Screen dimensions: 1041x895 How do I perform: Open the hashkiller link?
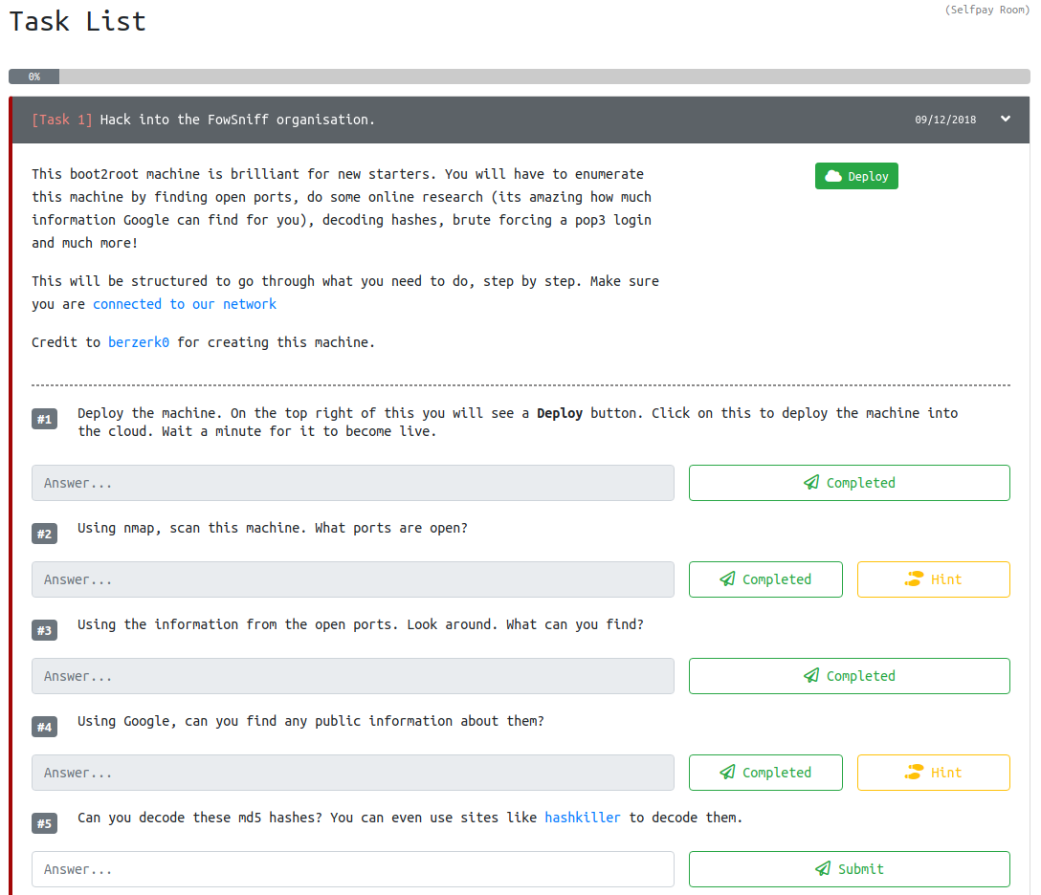click(583, 818)
